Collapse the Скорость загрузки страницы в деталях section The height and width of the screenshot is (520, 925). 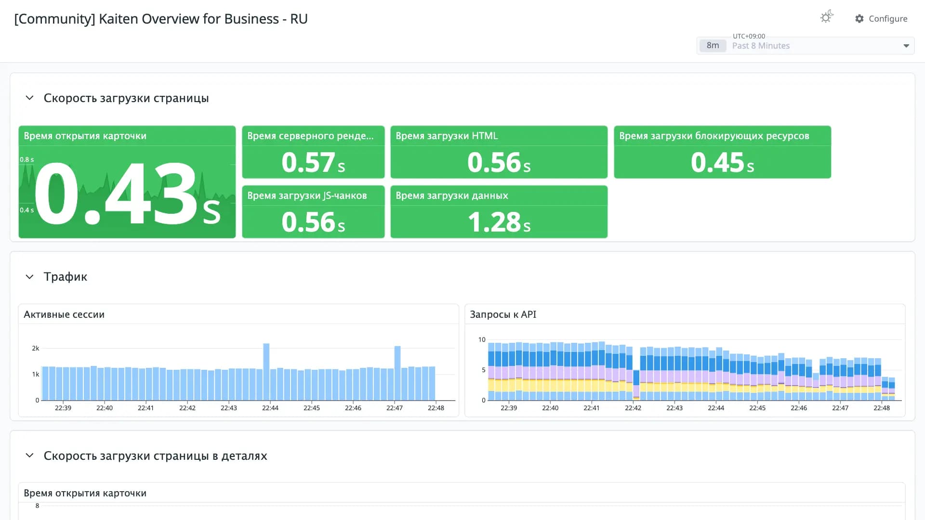pos(29,455)
